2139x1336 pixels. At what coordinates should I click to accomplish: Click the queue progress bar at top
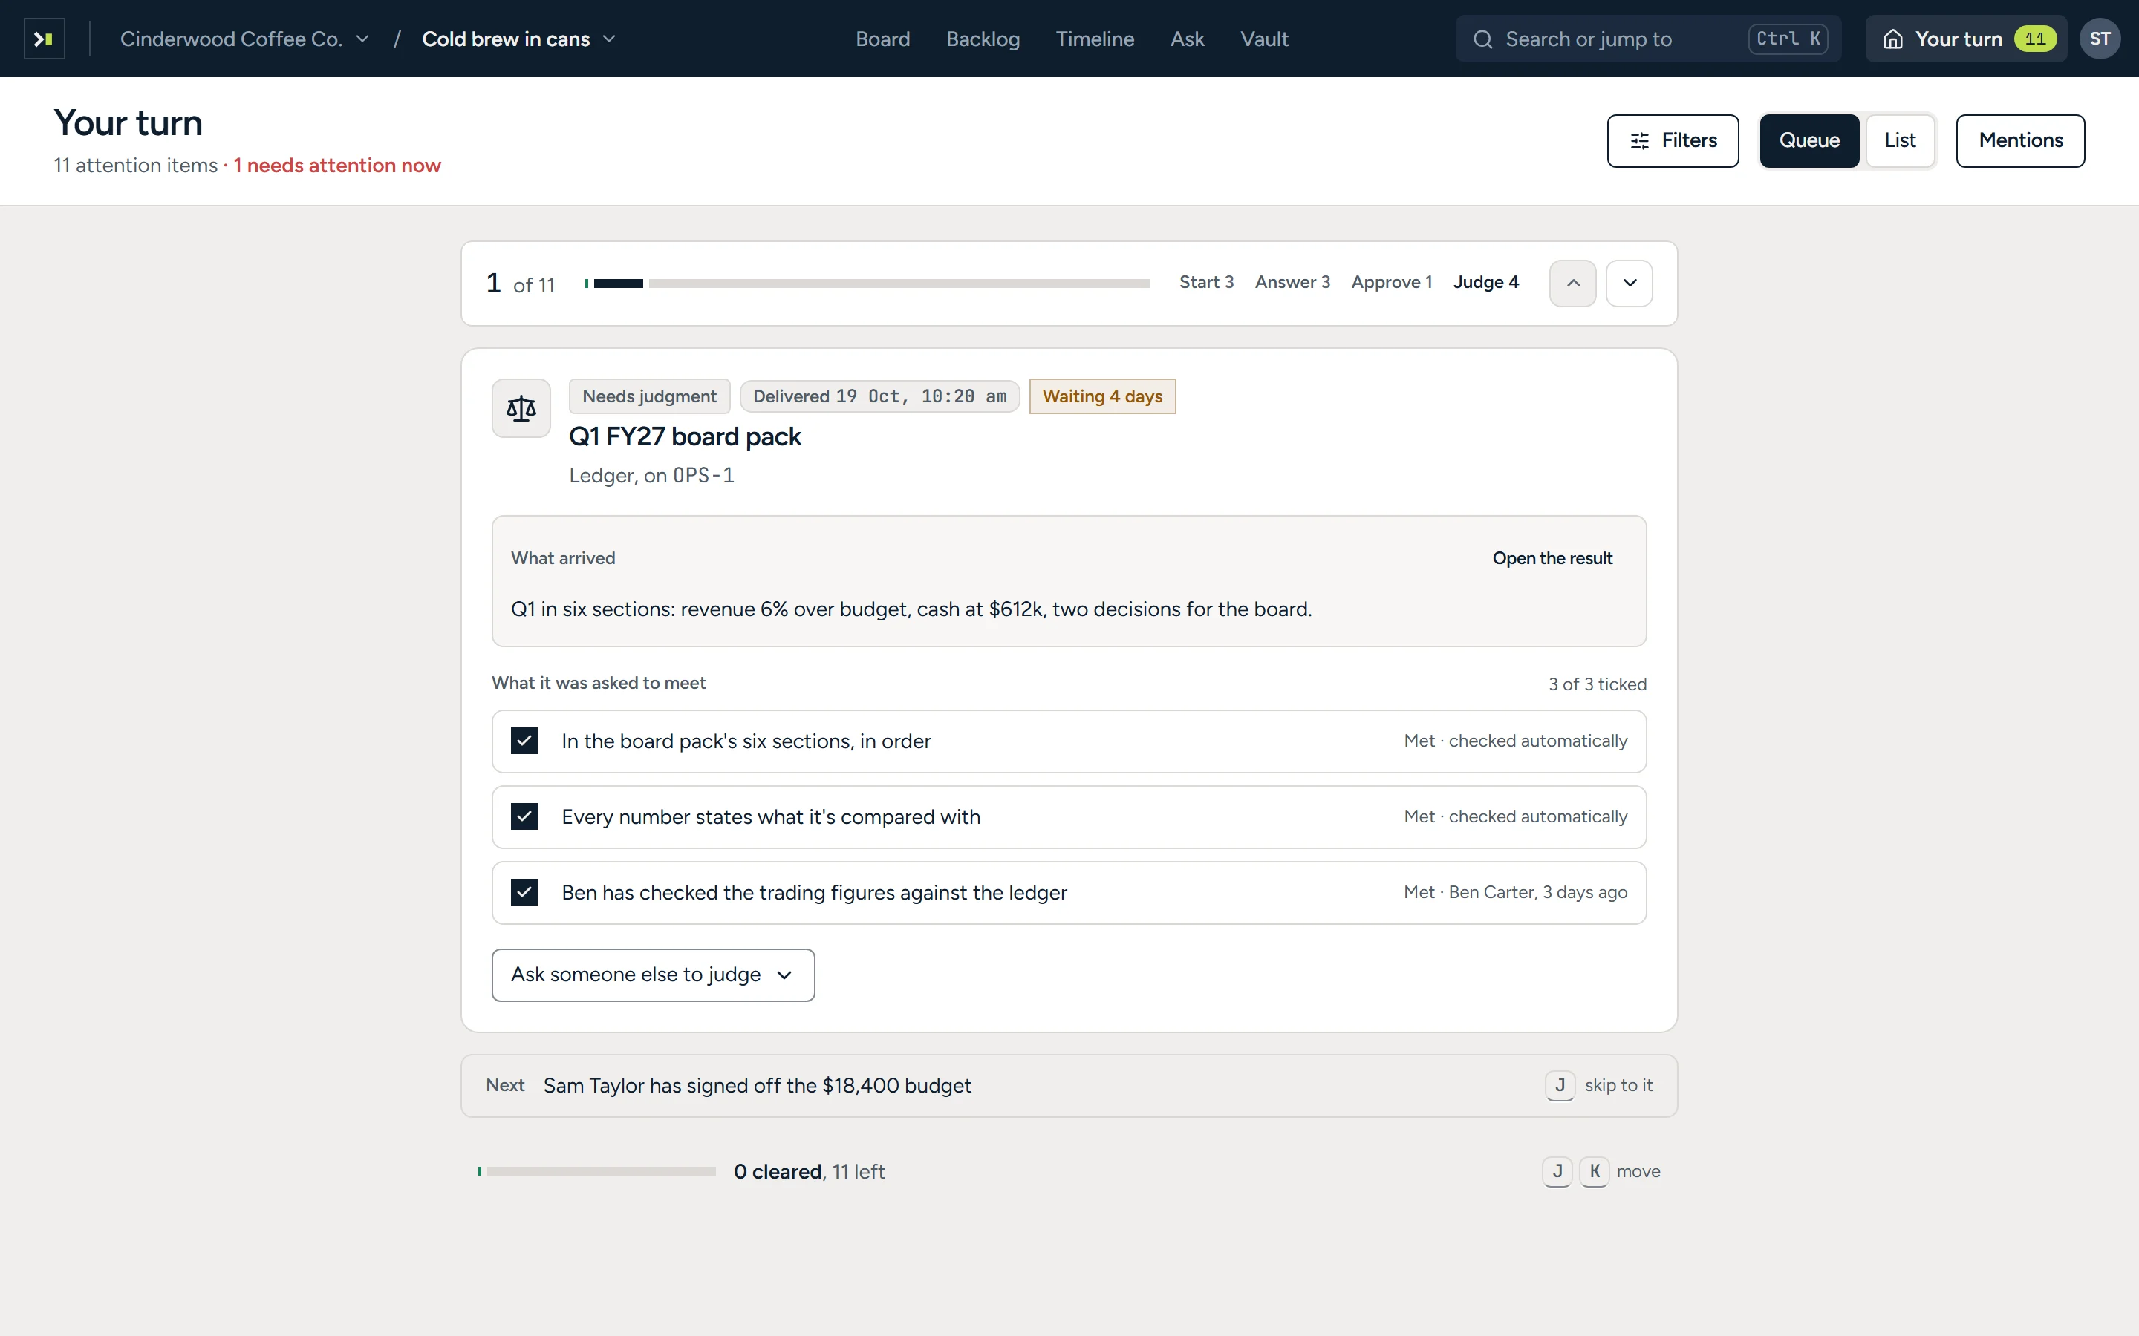866,284
